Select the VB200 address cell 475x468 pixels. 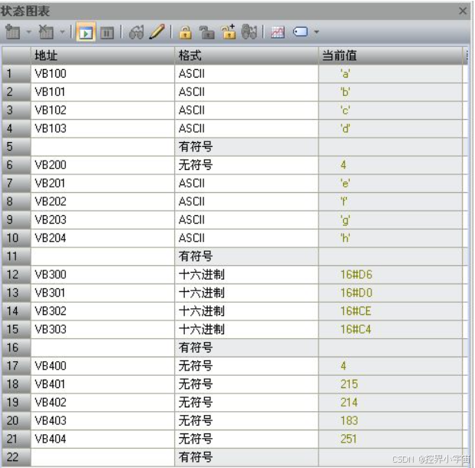click(103, 165)
